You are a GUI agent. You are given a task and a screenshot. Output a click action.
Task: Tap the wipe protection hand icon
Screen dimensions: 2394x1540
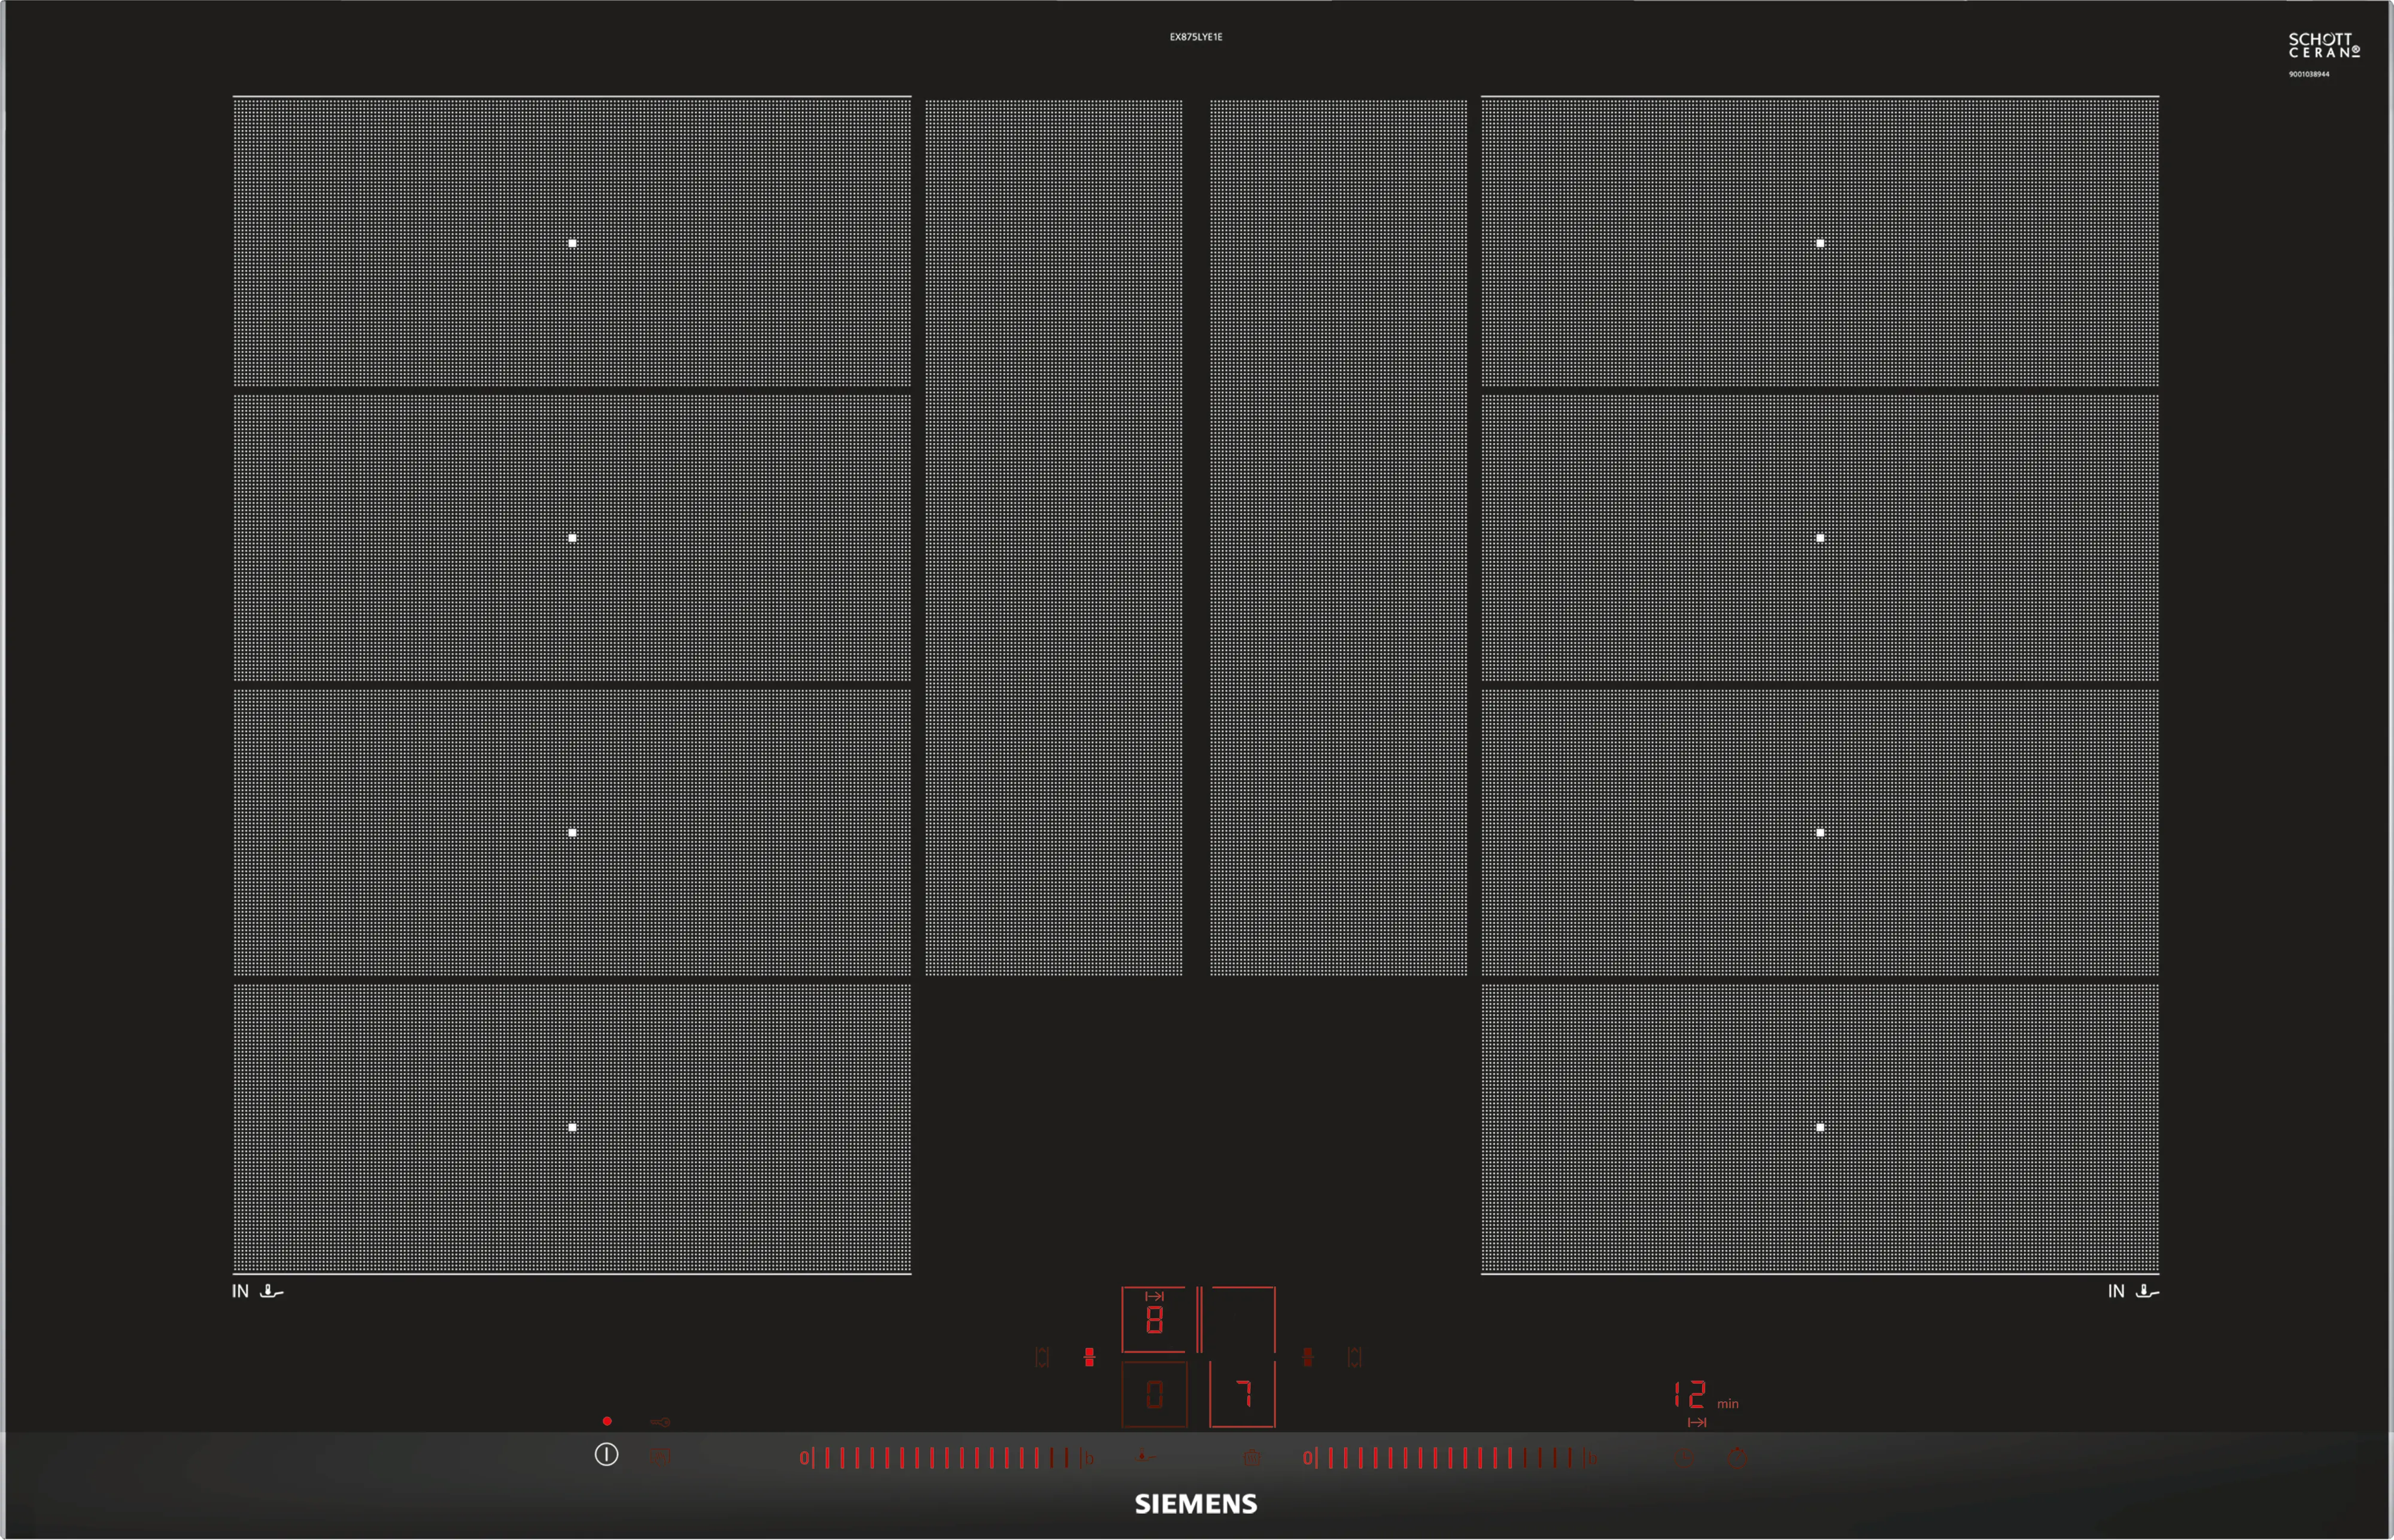[660, 1457]
